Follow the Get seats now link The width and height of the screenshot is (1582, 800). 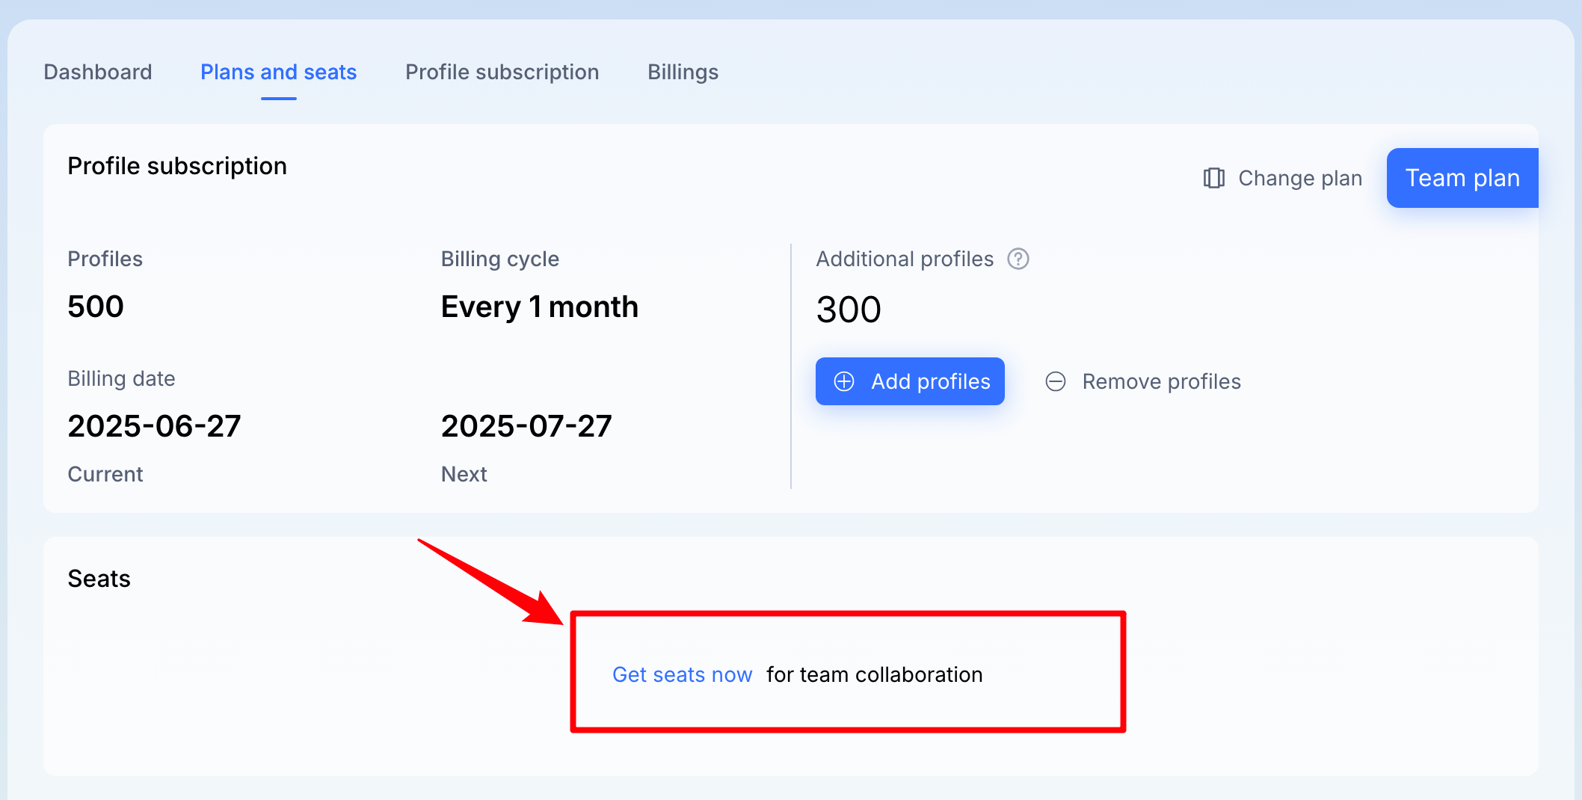(682, 674)
